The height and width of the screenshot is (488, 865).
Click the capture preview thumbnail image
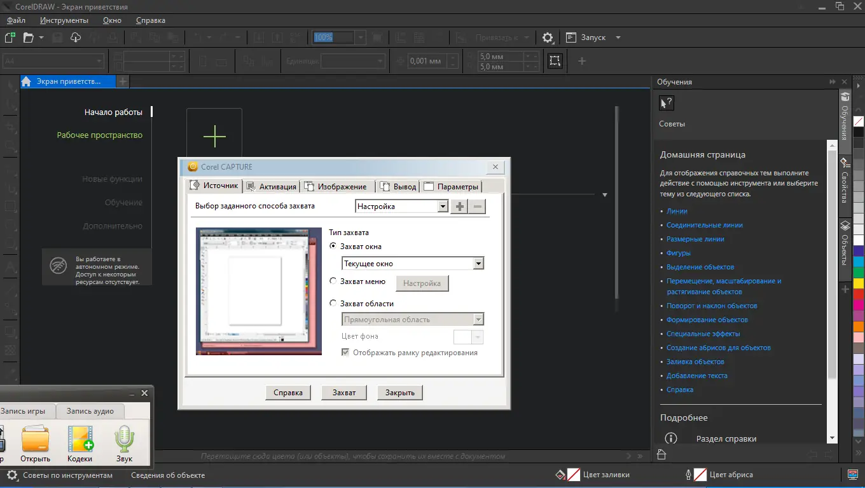click(258, 290)
